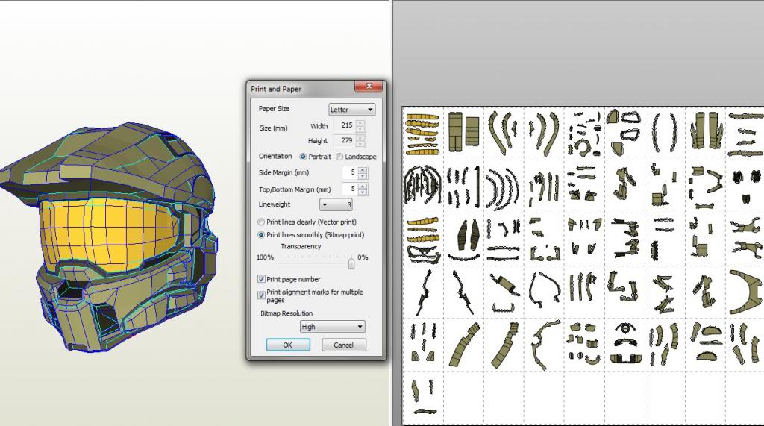Toggle Print alignment marks for multiple pages
The image size is (764, 426).
click(261, 295)
